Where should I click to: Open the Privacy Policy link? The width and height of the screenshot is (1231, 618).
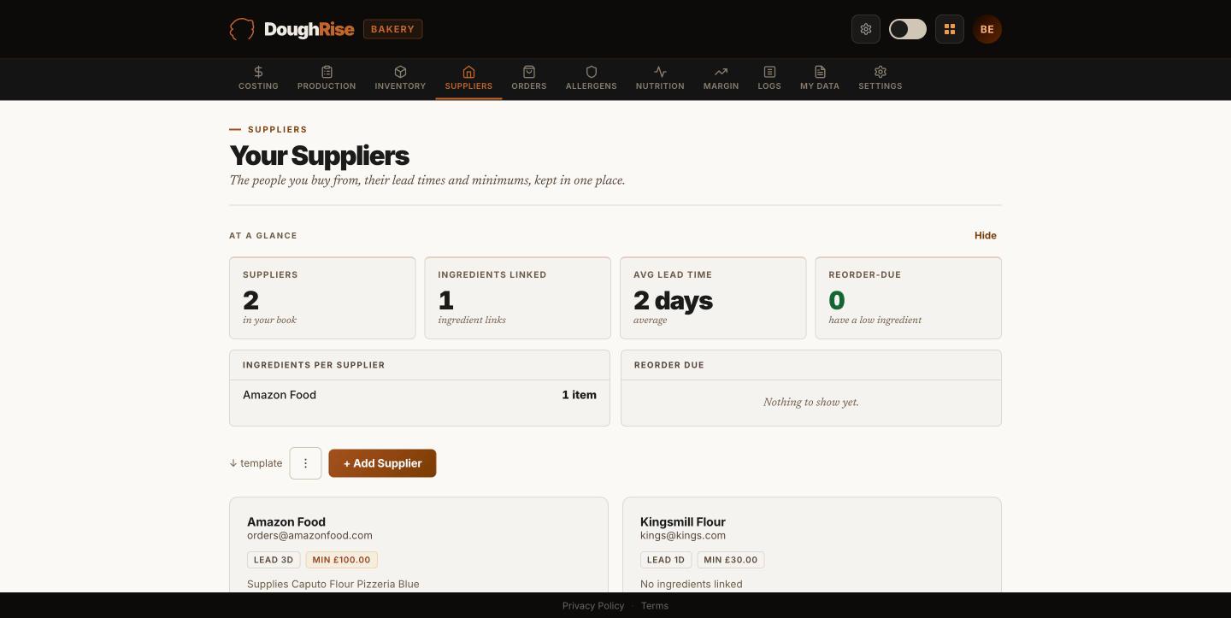(593, 605)
